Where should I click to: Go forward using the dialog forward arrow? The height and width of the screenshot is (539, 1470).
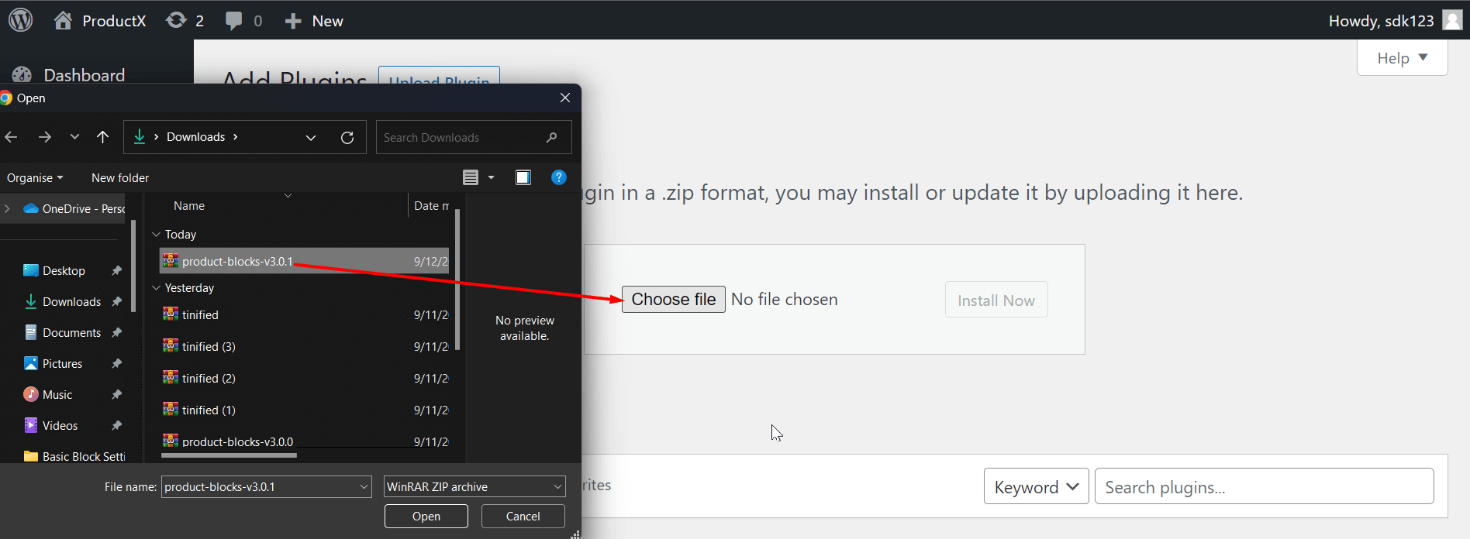click(45, 137)
